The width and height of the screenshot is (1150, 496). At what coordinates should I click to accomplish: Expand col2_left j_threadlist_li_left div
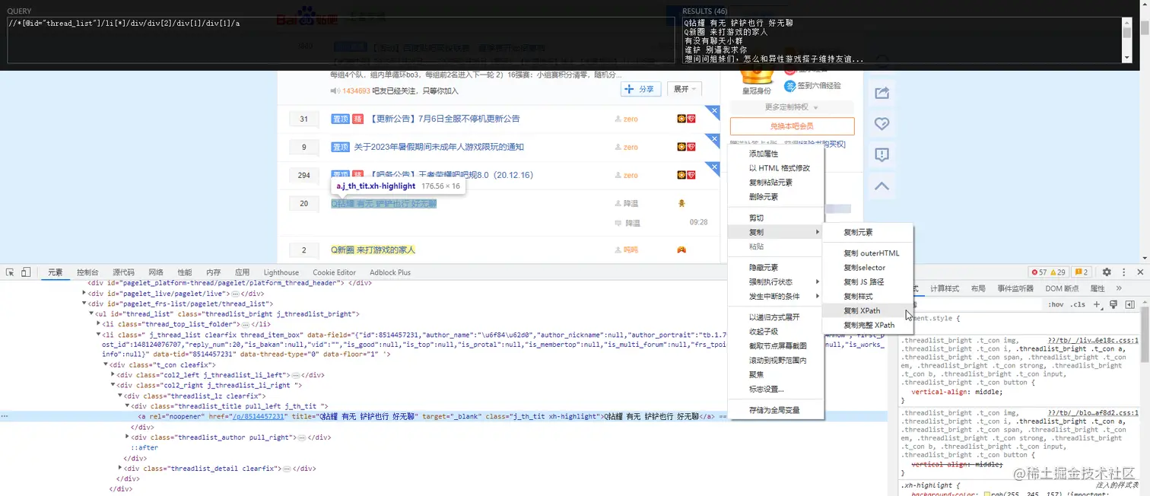[x=112, y=375]
